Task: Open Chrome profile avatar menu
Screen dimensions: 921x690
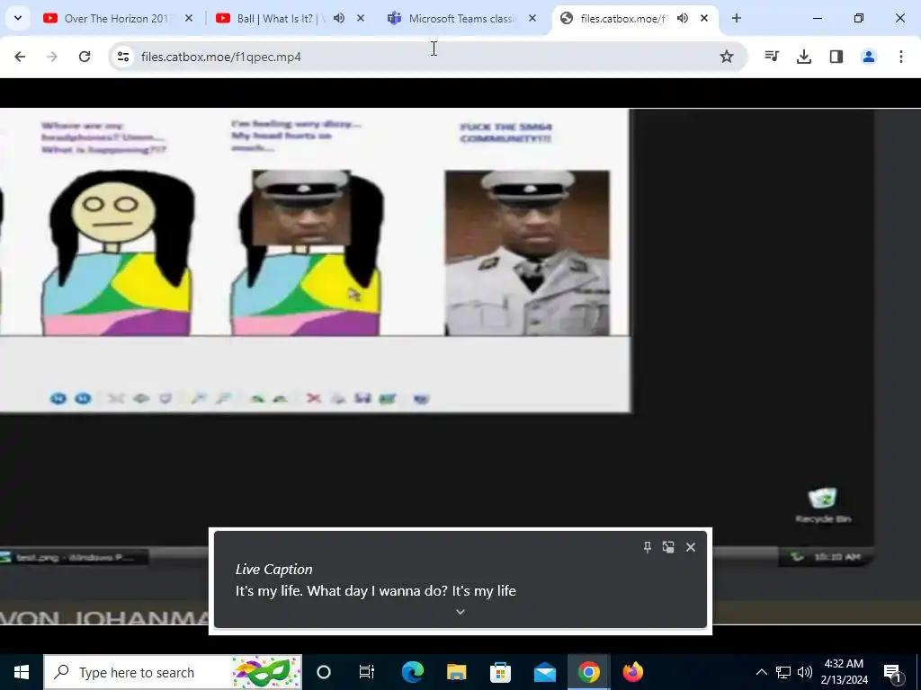Action: tap(869, 57)
